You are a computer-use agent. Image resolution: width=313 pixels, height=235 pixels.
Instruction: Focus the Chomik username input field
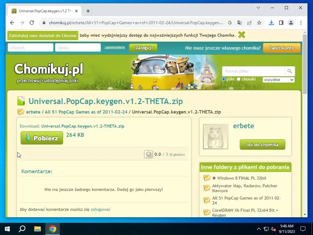[31, 47]
